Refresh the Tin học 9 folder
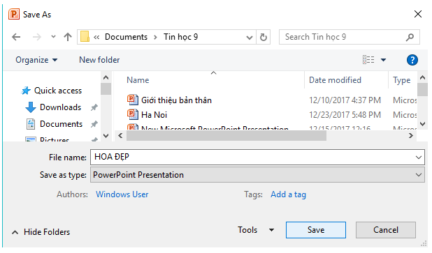Image resolution: width=432 pixels, height=253 pixels. click(x=264, y=37)
